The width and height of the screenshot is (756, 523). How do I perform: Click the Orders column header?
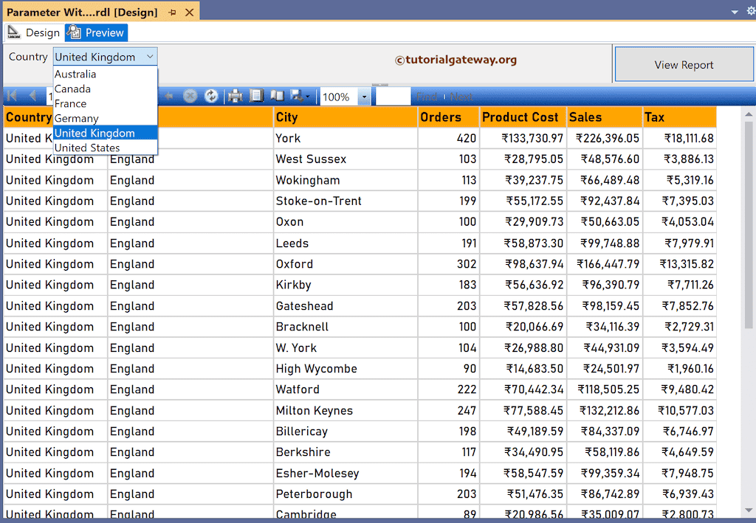click(x=448, y=117)
